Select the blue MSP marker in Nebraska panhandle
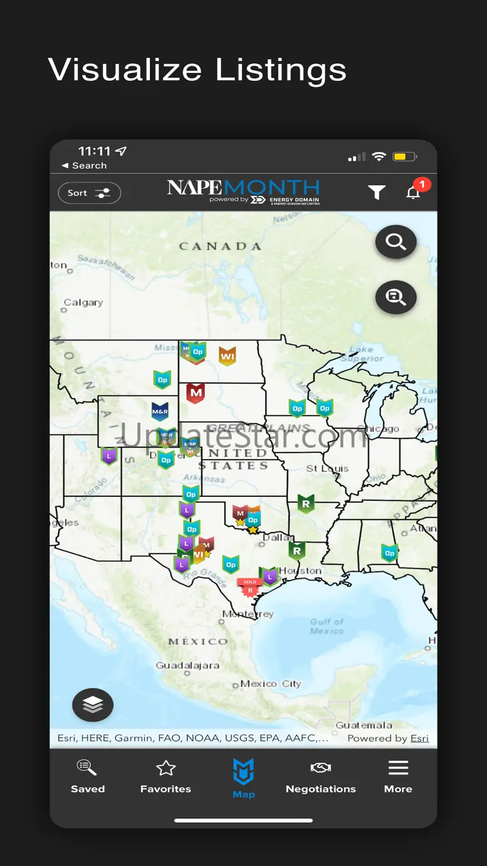Image resolution: width=487 pixels, height=866 pixels. (x=190, y=445)
